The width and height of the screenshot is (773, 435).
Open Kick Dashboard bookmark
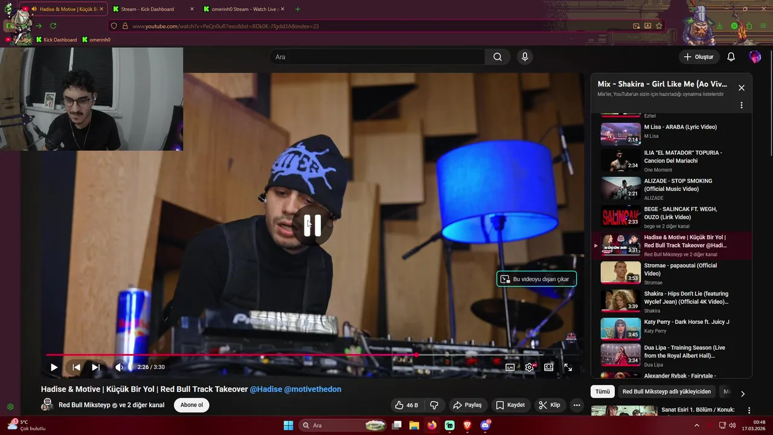click(56, 40)
